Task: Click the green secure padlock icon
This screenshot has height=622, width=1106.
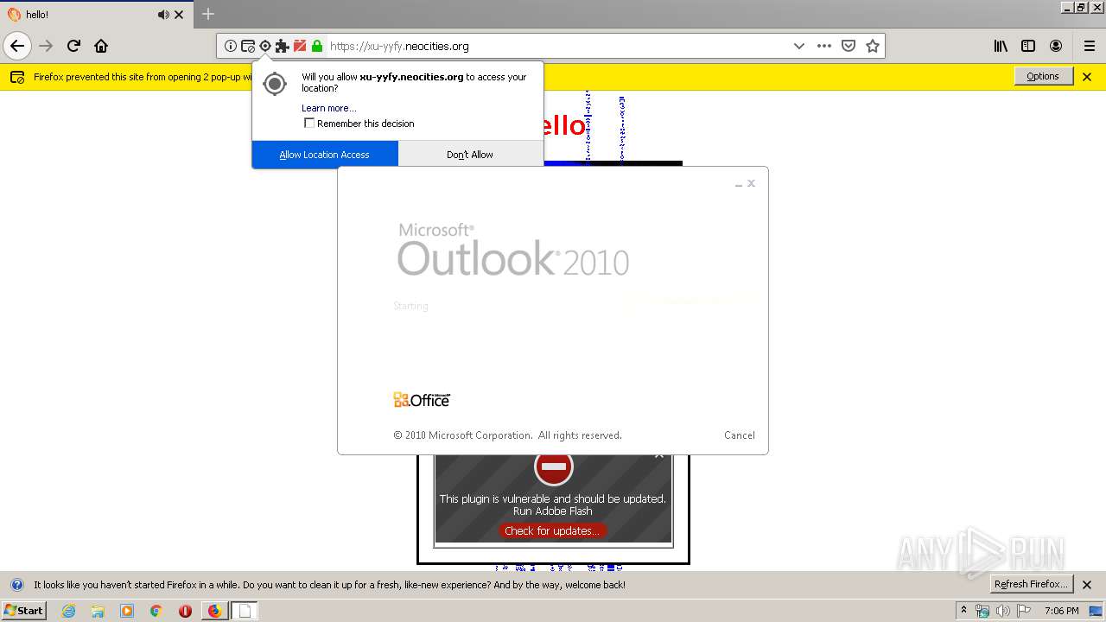Action: tap(317, 46)
